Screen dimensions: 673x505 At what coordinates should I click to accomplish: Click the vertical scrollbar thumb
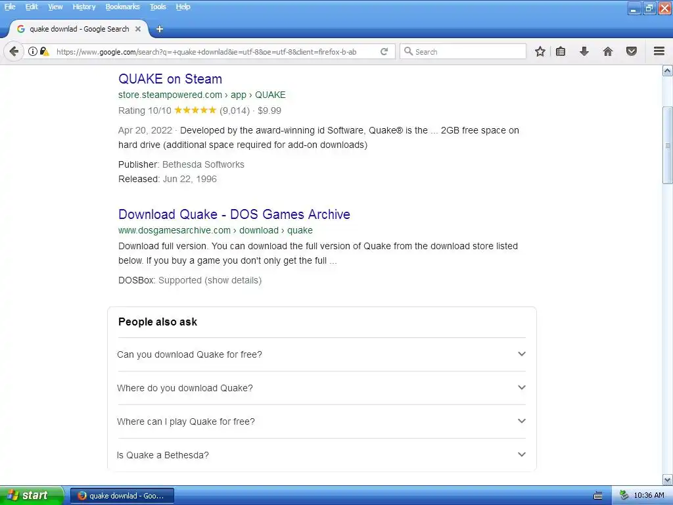[x=668, y=145]
